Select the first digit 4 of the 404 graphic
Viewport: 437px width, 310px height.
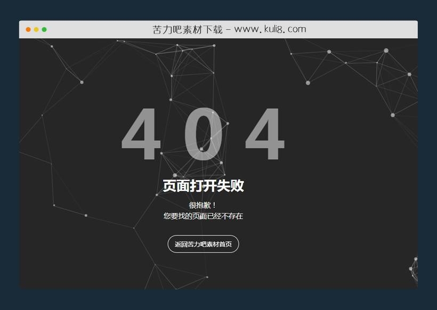pyautogui.click(x=143, y=135)
